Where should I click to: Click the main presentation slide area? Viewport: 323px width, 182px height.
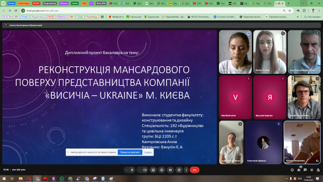(110, 97)
